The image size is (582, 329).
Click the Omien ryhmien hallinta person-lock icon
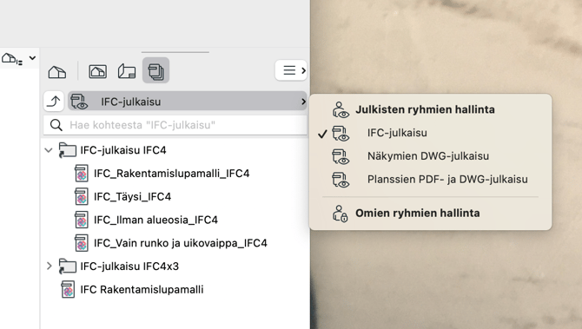pos(340,214)
